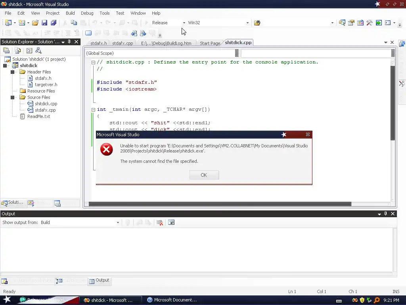The height and width of the screenshot is (305, 406).
Task: Save the current file with the Save icon
Action: [x=44, y=23]
